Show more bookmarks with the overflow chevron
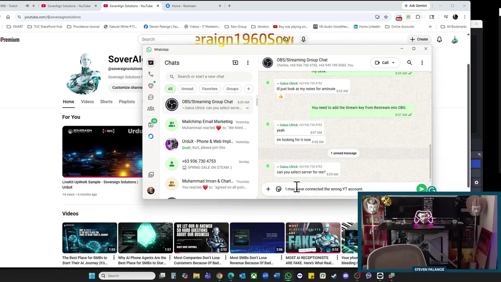The width and height of the screenshot is (501, 282). [x=430, y=27]
